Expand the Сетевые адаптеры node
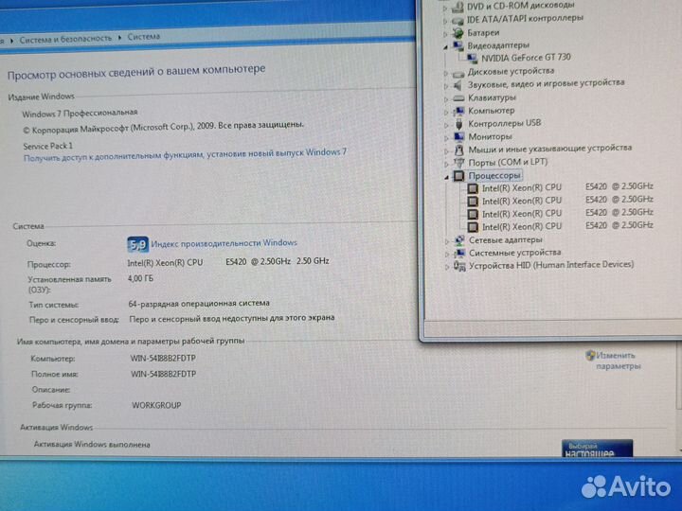Screen dimensions: 682x511 [447, 241]
